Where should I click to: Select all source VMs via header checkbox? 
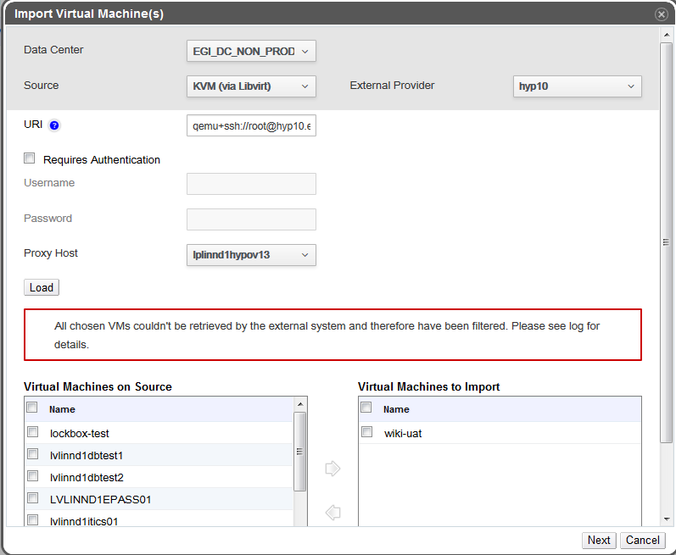click(x=32, y=408)
